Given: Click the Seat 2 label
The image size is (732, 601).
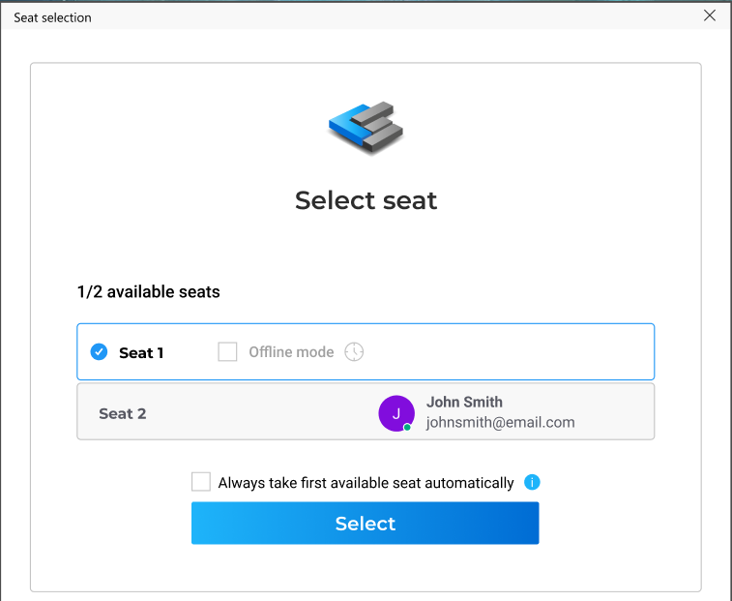Looking at the screenshot, I should coord(122,413).
